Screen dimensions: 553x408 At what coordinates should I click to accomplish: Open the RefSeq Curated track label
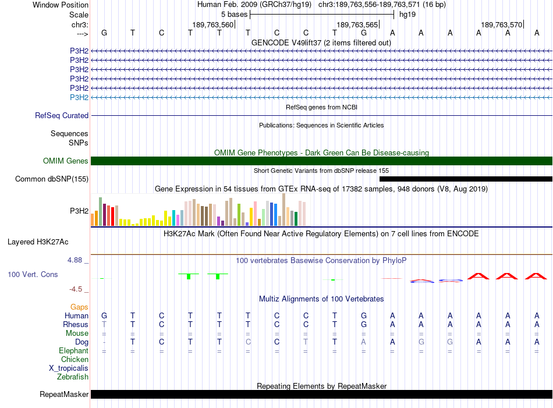pyautogui.click(x=62, y=115)
